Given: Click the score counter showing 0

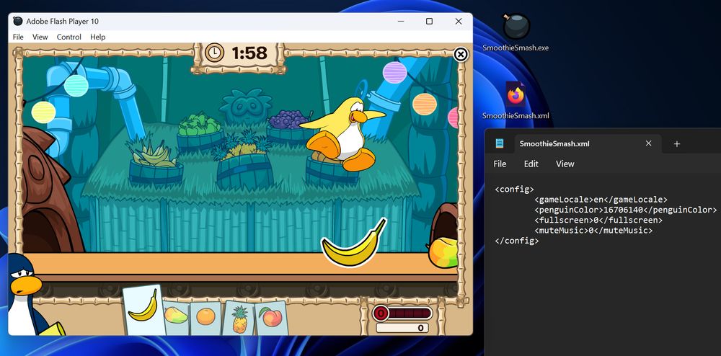Looking at the screenshot, I should click(x=402, y=328).
